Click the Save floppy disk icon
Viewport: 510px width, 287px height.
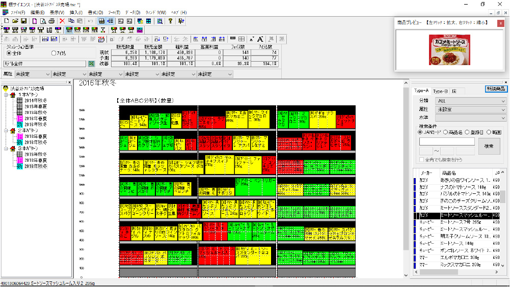(x=23, y=21)
